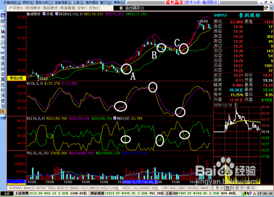This screenshot has height=197, width=274.
Task: Switch to the 股指期货 tab
Action: 33,8
